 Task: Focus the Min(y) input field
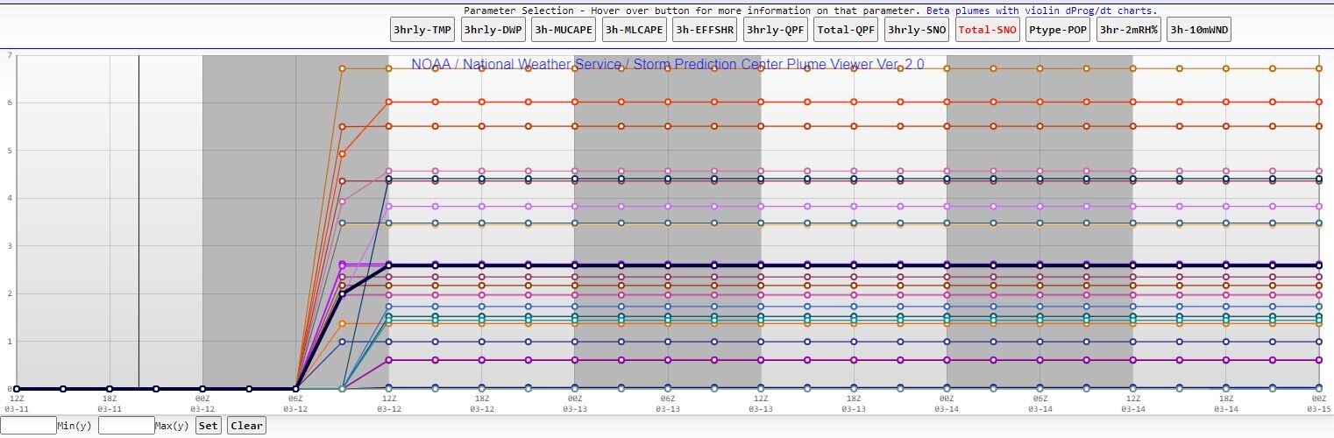click(28, 426)
